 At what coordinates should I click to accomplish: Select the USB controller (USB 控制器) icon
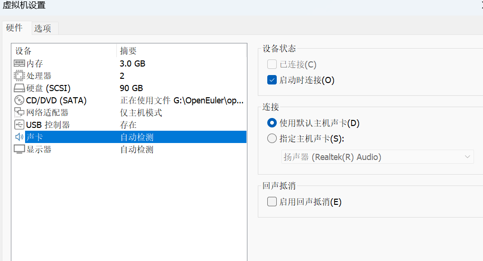[19, 125]
